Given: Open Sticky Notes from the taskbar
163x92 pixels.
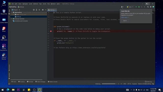Looking at the screenshot, I should (x=29, y=90).
